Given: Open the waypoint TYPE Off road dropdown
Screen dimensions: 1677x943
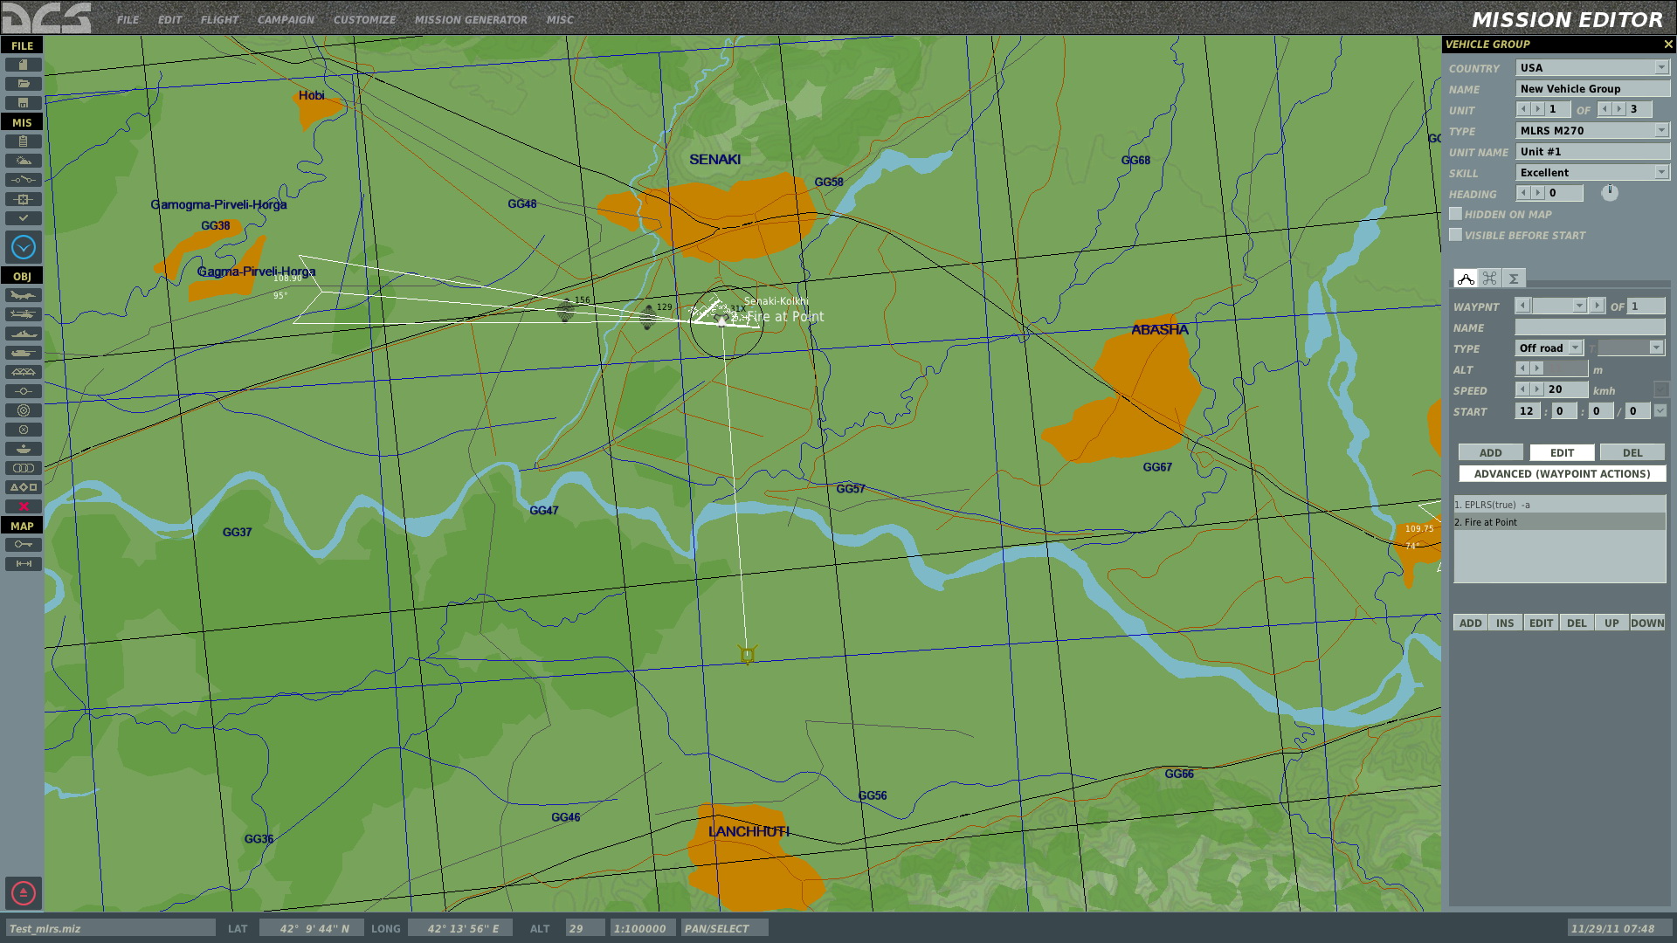Looking at the screenshot, I should pyautogui.click(x=1549, y=348).
